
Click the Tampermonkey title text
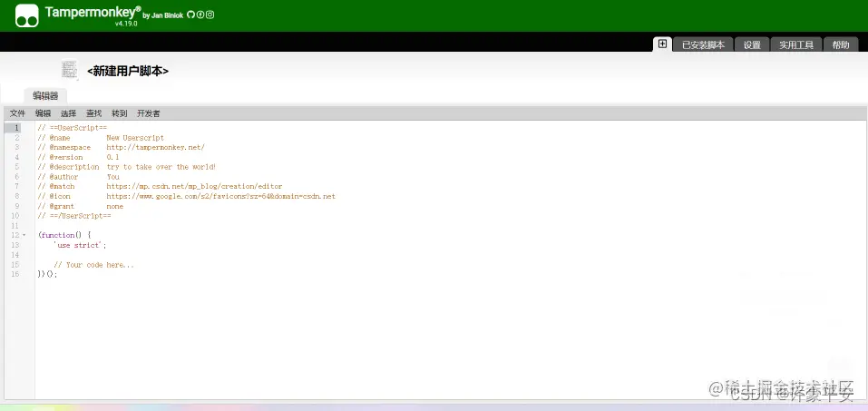(93, 12)
